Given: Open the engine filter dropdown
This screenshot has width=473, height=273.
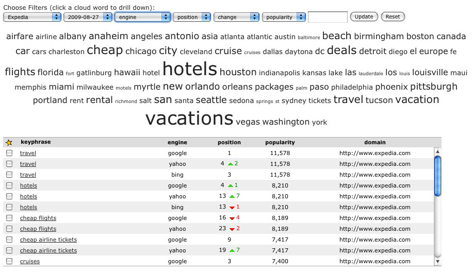Looking at the screenshot, I should pyautogui.click(x=142, y=17).
